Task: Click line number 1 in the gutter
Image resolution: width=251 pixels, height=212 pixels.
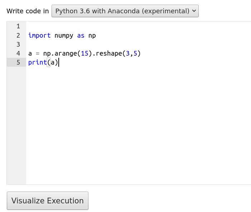Action: tap(18, 27)
